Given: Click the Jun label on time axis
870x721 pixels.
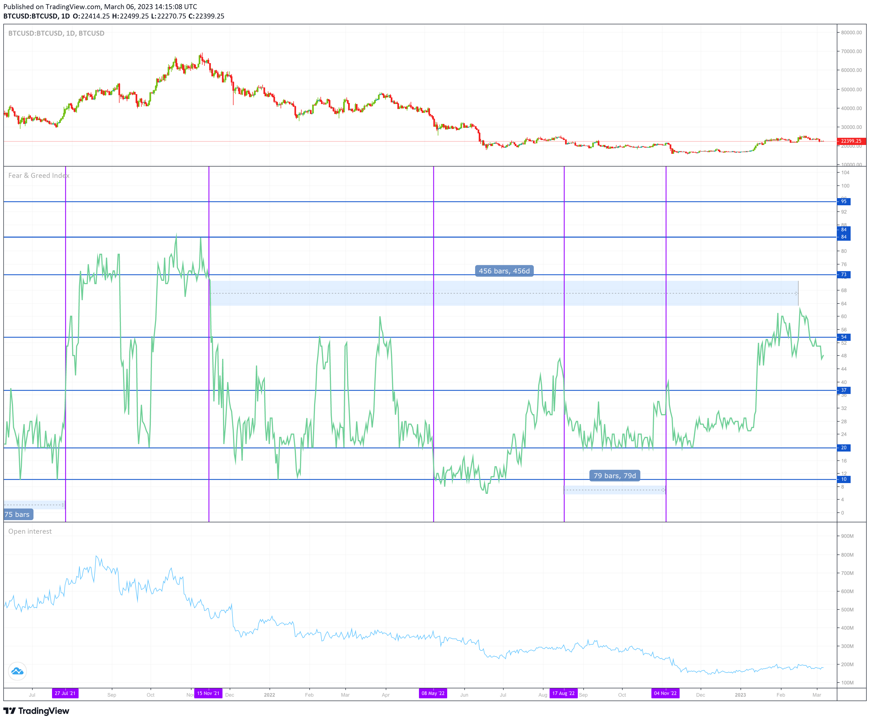Looking at the screenshot, I should click(x=464, y=695).
